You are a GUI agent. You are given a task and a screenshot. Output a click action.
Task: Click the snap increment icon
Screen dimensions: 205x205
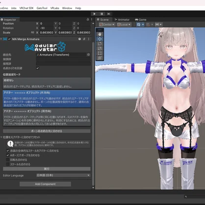[157, 25]
